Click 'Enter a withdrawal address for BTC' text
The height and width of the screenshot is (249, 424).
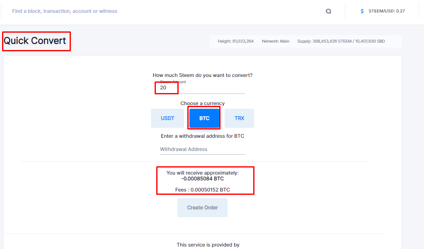click(x=202, y=136)
